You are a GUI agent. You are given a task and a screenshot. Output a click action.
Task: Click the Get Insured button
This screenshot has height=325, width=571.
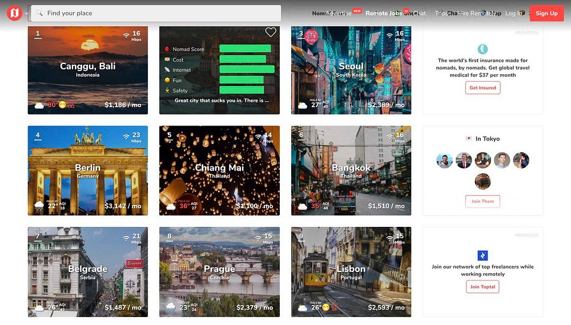pyautogui.click(x=482, y=88)
